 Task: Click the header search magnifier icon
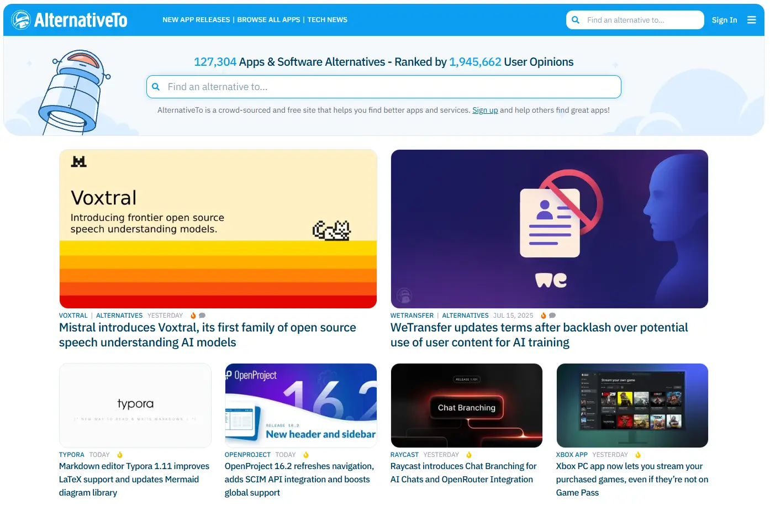click(x=576, y=20)
